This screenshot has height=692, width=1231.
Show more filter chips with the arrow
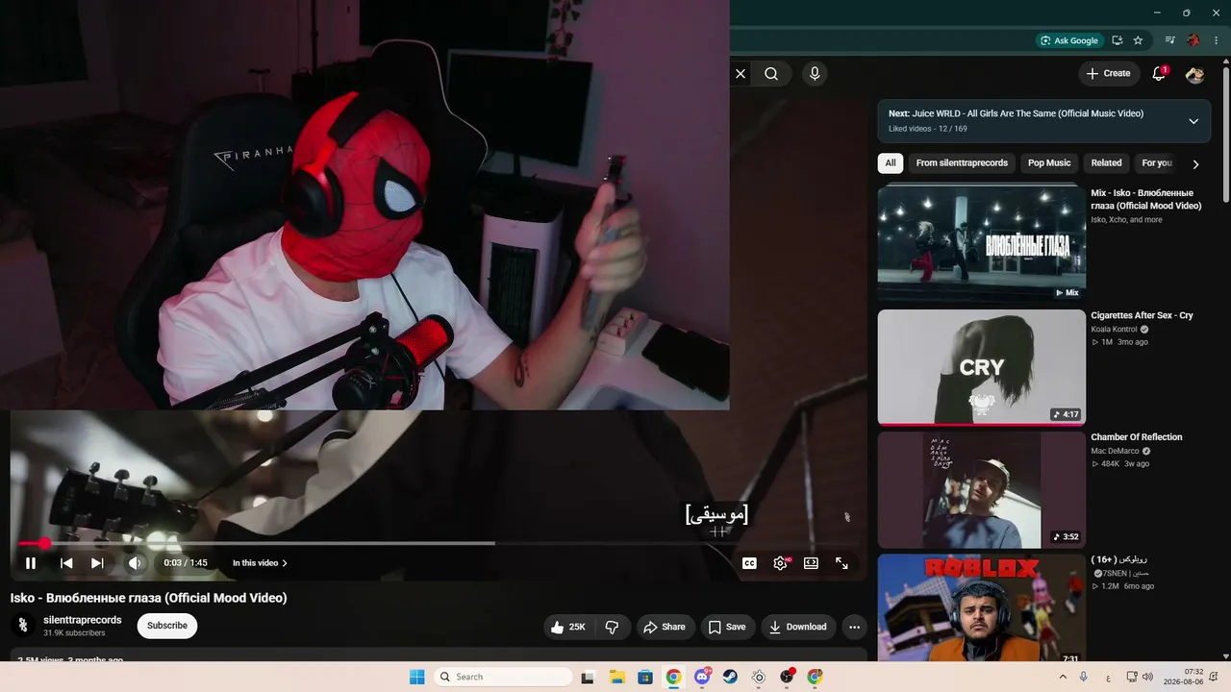[x=1195, y=164]
